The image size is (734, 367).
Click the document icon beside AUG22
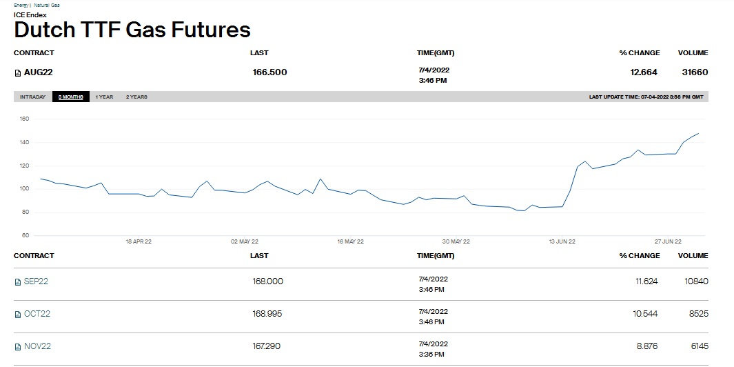(18, 72)
